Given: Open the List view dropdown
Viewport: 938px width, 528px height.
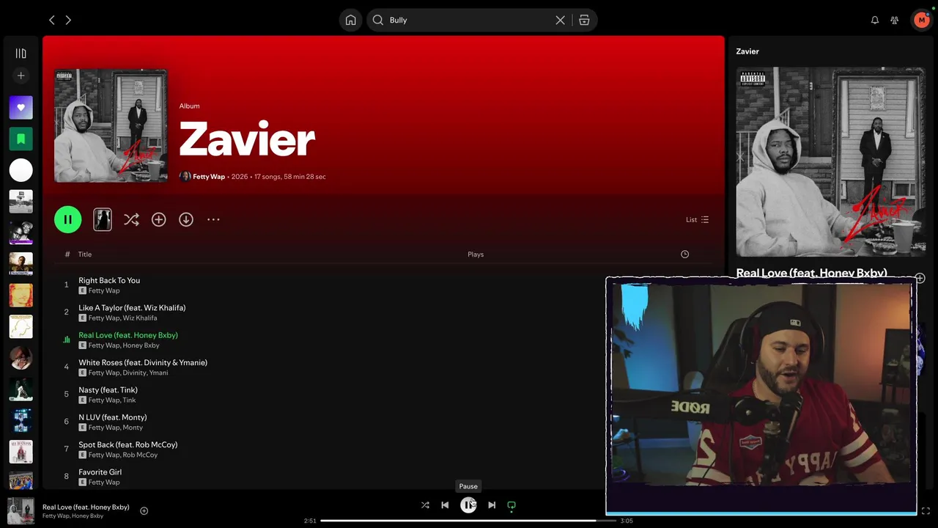Looking at the screenshot, I should (x=697, y=219).
